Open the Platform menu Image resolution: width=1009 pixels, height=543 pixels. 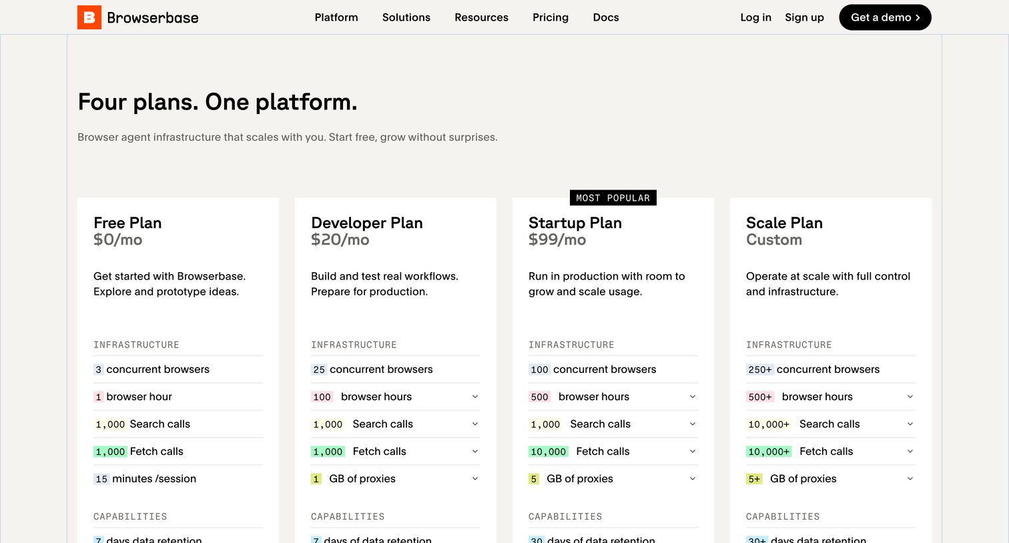pos(336,17)
